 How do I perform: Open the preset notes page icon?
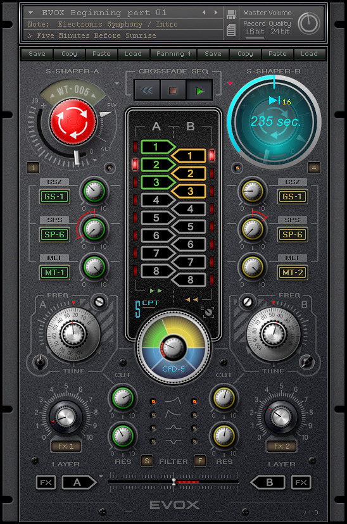[231, 30]
